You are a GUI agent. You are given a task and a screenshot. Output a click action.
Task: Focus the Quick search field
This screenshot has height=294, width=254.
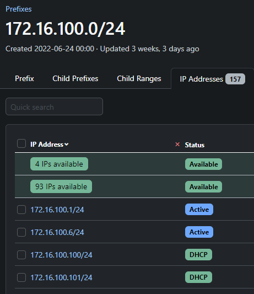click(x=54, y=106)
